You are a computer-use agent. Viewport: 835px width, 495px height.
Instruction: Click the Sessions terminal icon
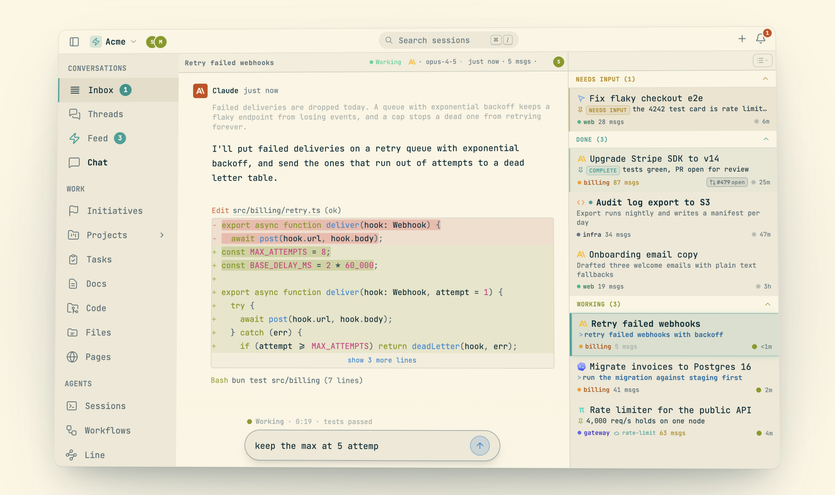click(72, 406)
